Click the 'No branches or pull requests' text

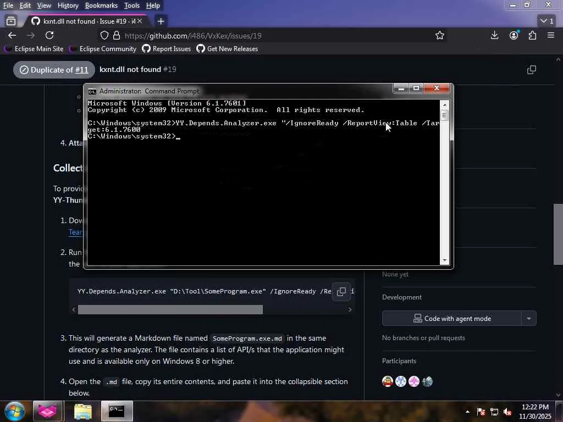(x=423, y=338)
